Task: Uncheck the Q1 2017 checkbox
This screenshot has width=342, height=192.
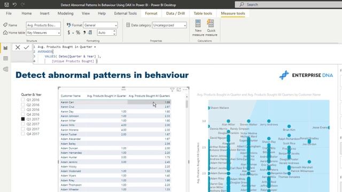Action: (x=23, y=119)
